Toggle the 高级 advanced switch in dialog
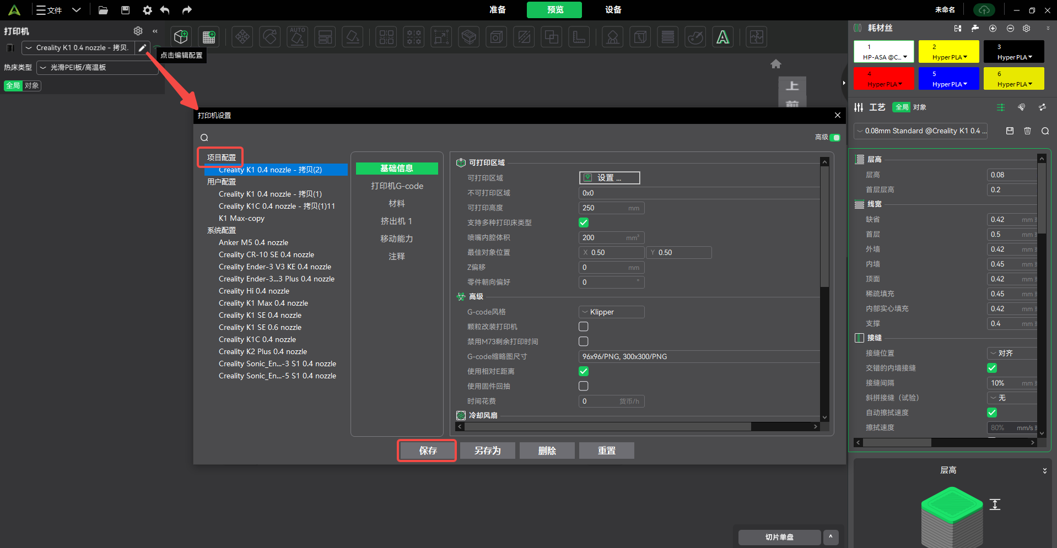Image resolution: width=1057 pixels, height=548 pixels. [835, 137]
